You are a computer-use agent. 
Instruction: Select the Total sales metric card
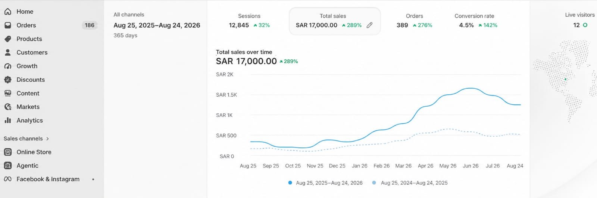(x=335, y=21)
